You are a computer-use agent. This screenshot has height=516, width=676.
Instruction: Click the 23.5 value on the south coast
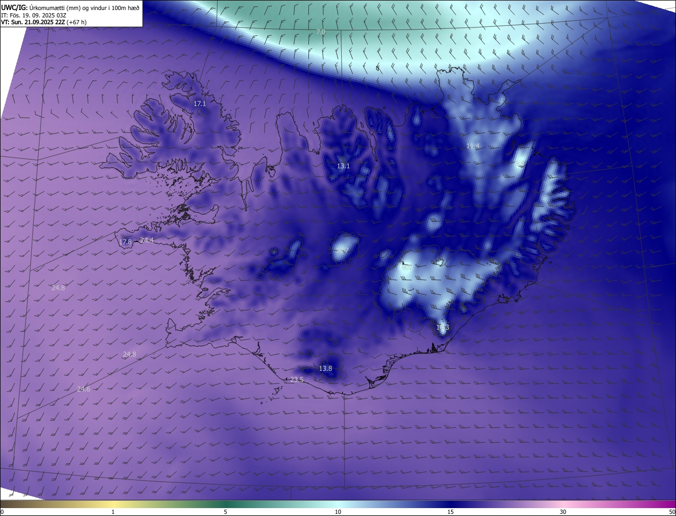[x=297, y=380]
